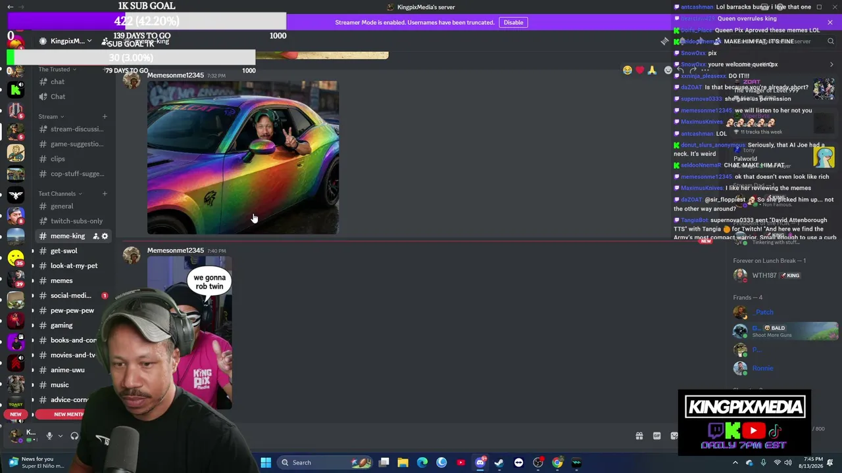Collapse the Stream category
The height and width of the screenshot is (473, 842).
pyautogui.click(x=51, y=117)
